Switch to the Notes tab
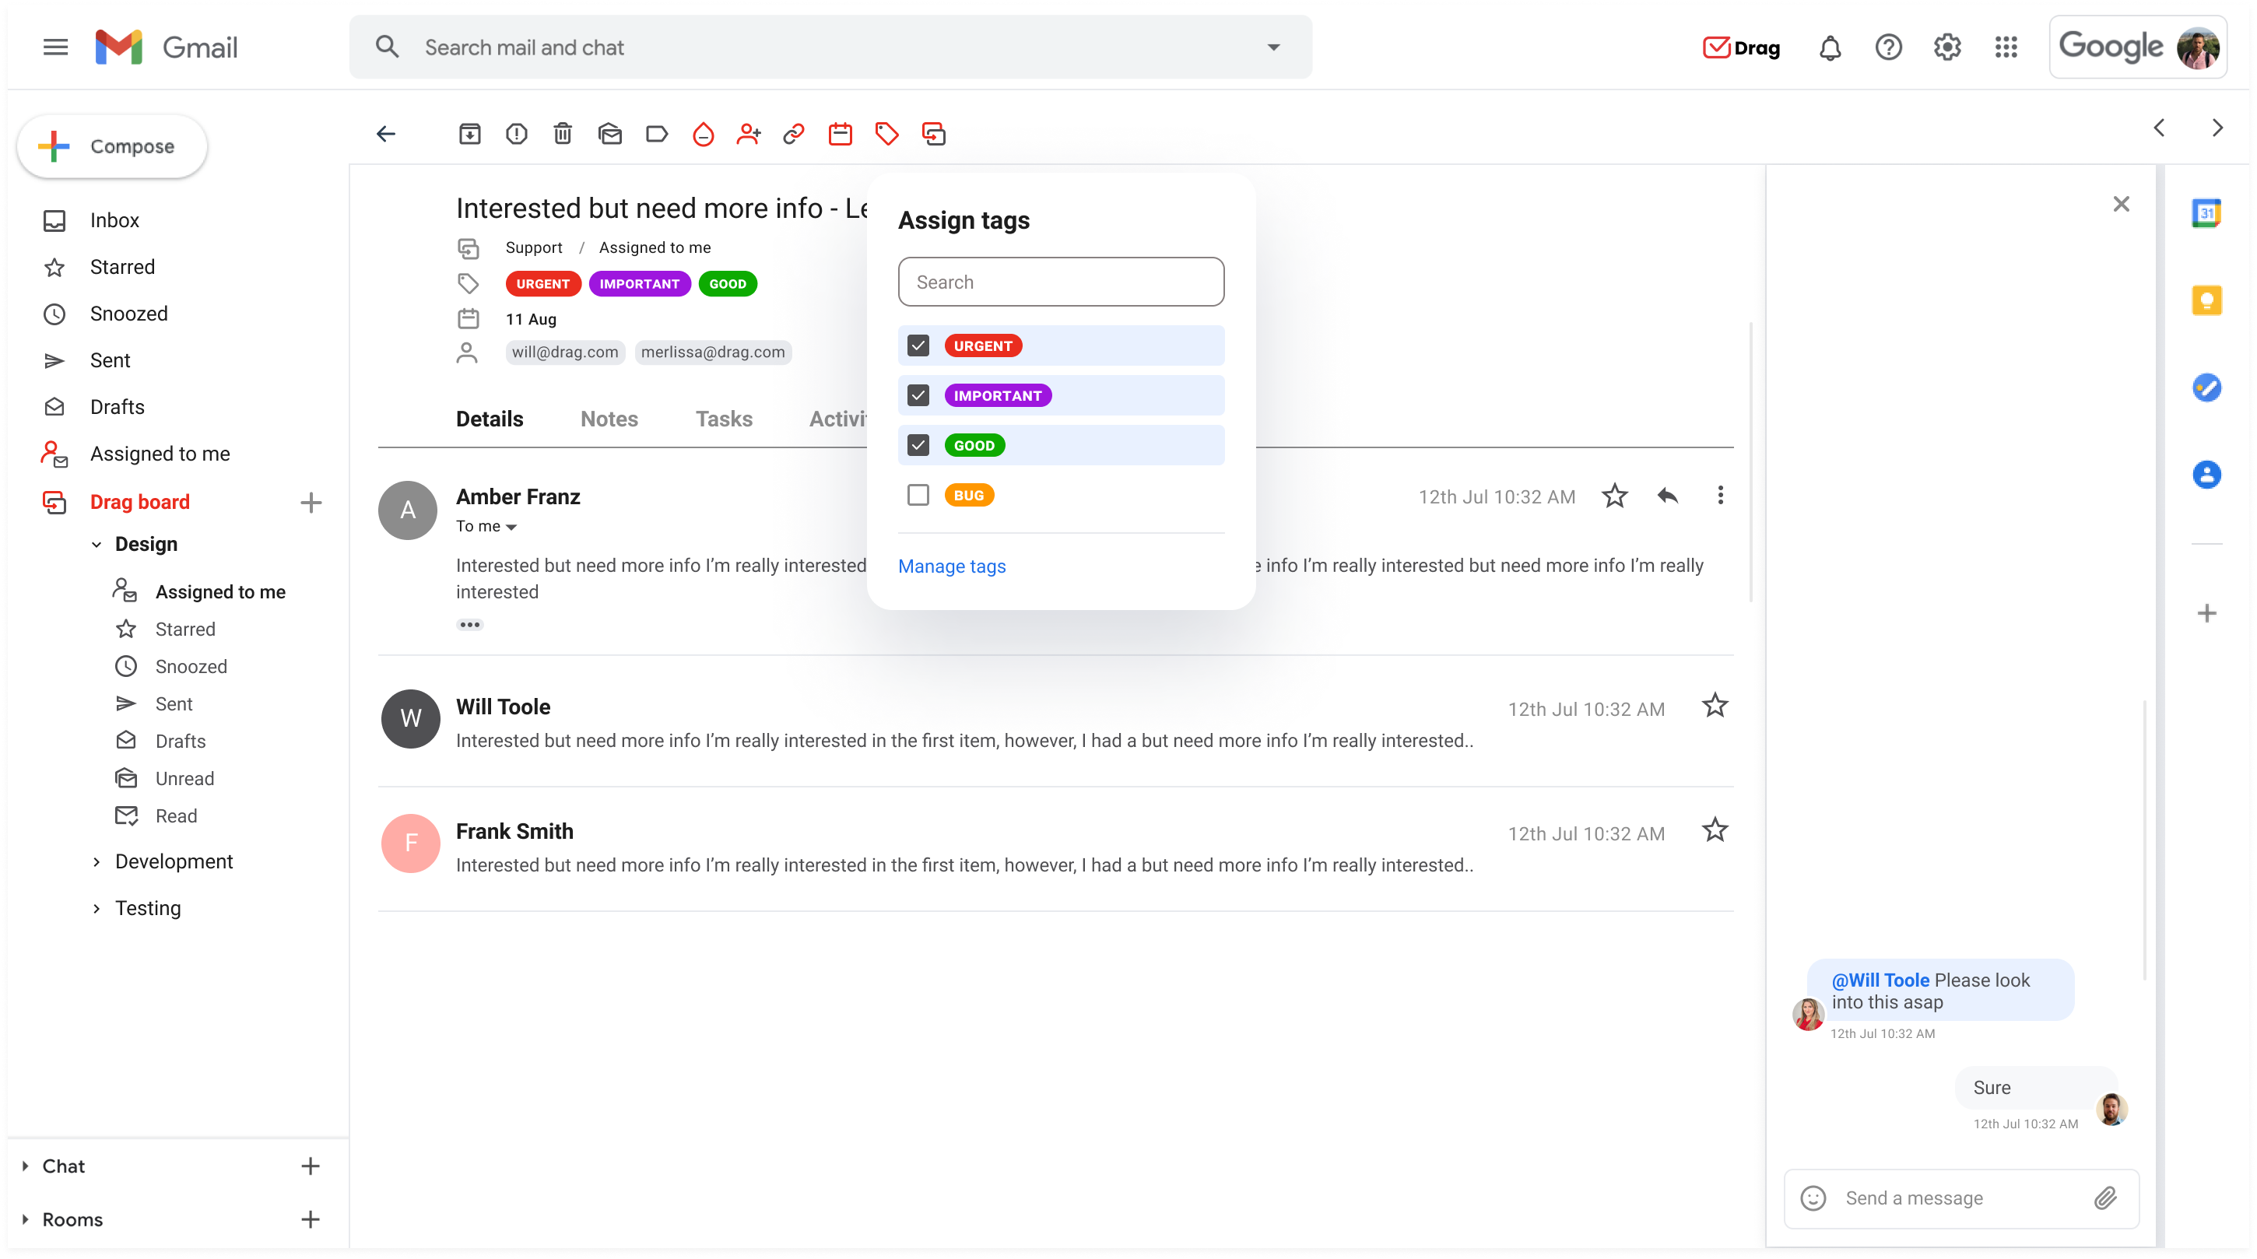Viewport: 2257px width, 1259px height. 609,419
